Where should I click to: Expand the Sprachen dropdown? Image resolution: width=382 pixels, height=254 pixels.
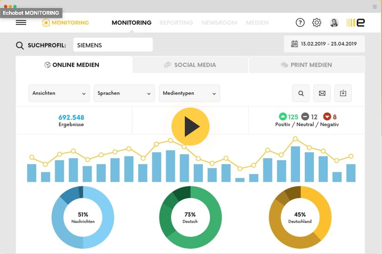click(x=124, y=93)
